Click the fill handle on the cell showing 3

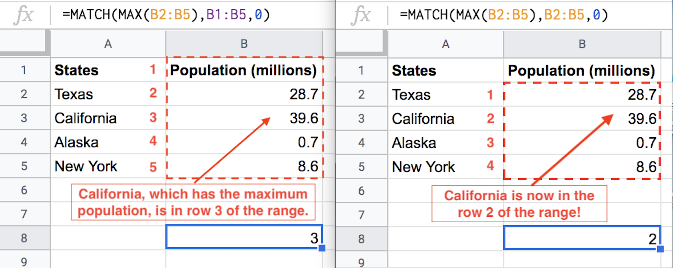pyautogui.click(x=322, y=248)
